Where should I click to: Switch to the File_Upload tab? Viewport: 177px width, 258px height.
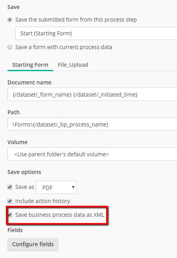pos(73,65)
